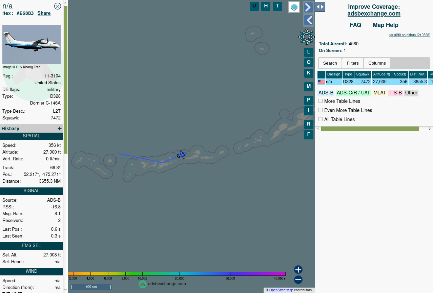This screenshot has width=433, height=293.
Task: Enable Even More Table Lines checkbox
Action: pyautogui.click(x=321, y=110)
